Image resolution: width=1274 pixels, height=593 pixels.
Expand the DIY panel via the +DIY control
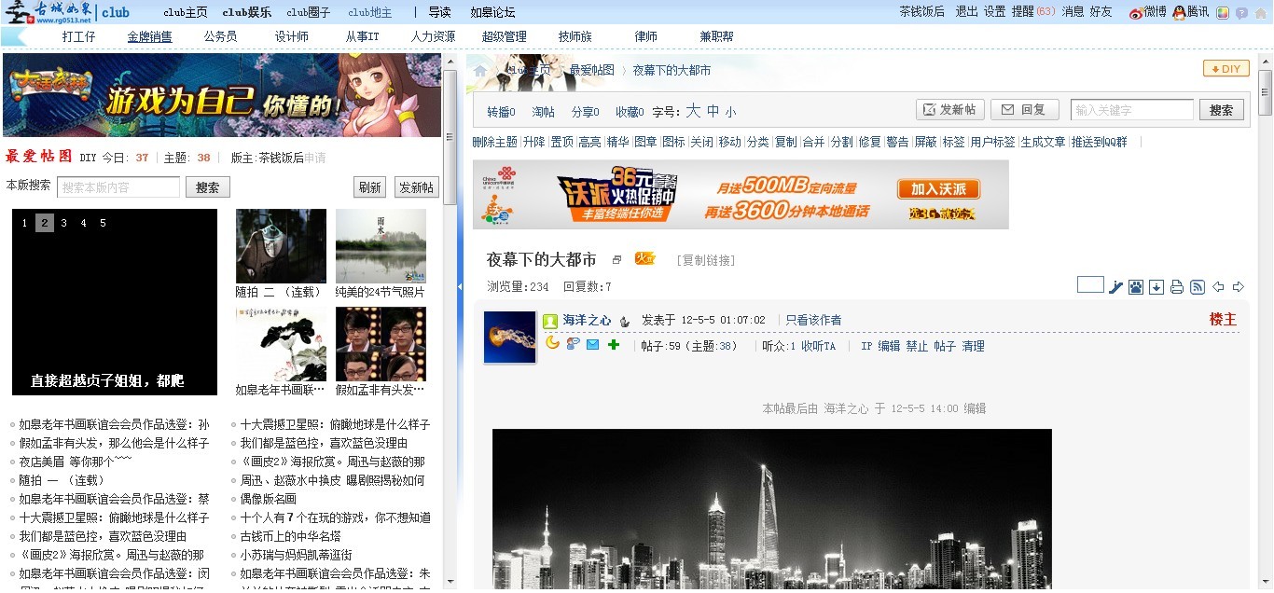point(1226,68)
